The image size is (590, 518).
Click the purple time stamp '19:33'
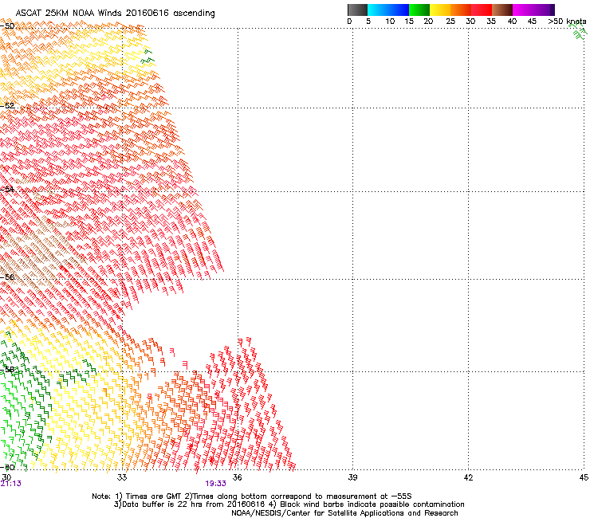[x=215, y=484]
